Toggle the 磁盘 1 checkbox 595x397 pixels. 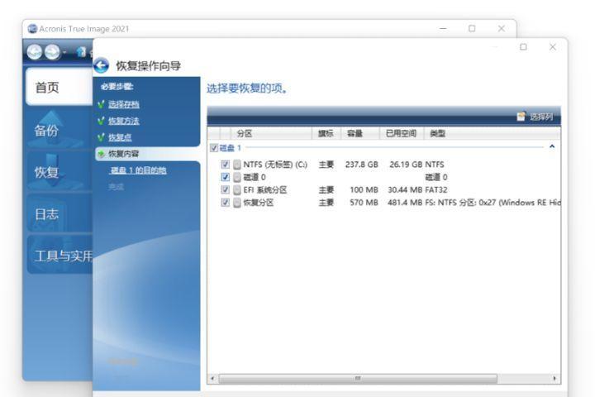[214, 148]
